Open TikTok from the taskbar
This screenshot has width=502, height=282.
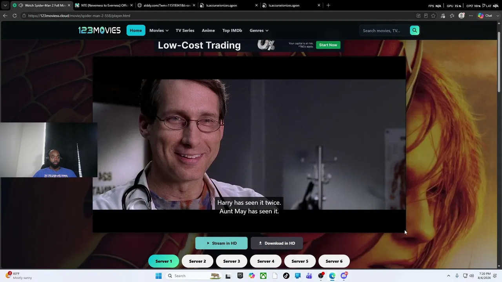(x=286, y=276)
